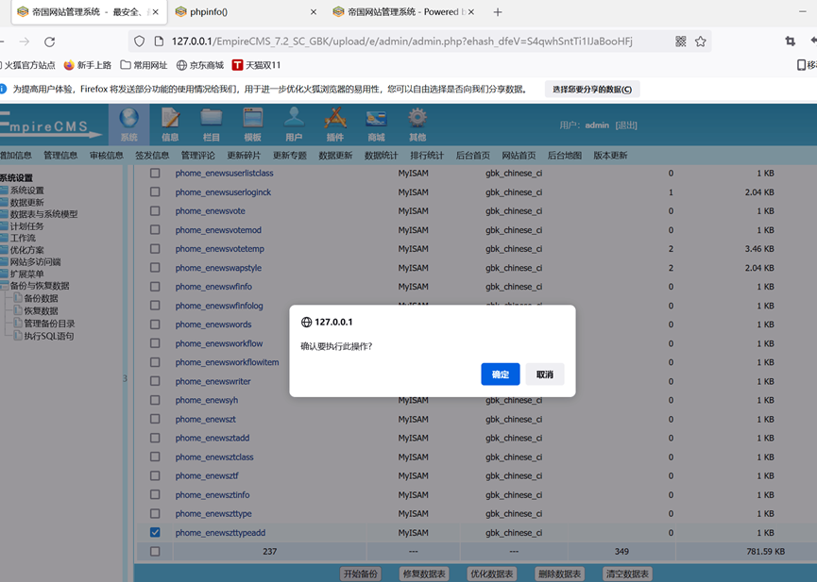Click the 修复数据表 button
817x582 pixels.
coord(424,574)
